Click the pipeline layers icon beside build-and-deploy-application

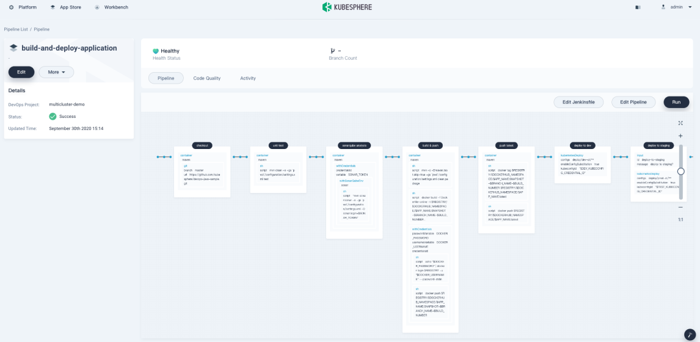point(13,48)
